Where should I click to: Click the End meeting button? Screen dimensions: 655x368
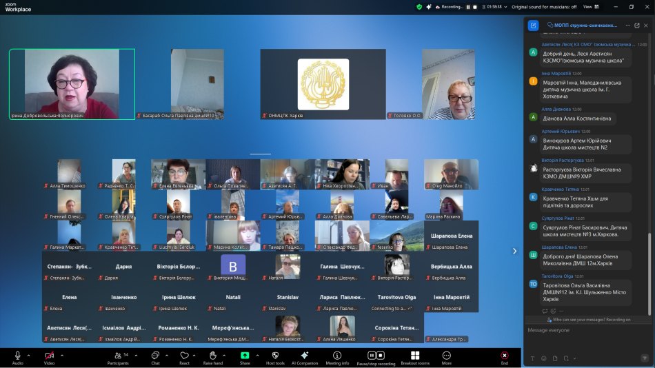pyautogui.click(x=504, y=355)
